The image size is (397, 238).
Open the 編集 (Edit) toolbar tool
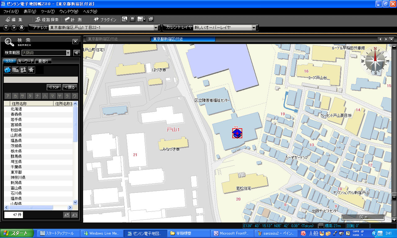pos(14,20)
